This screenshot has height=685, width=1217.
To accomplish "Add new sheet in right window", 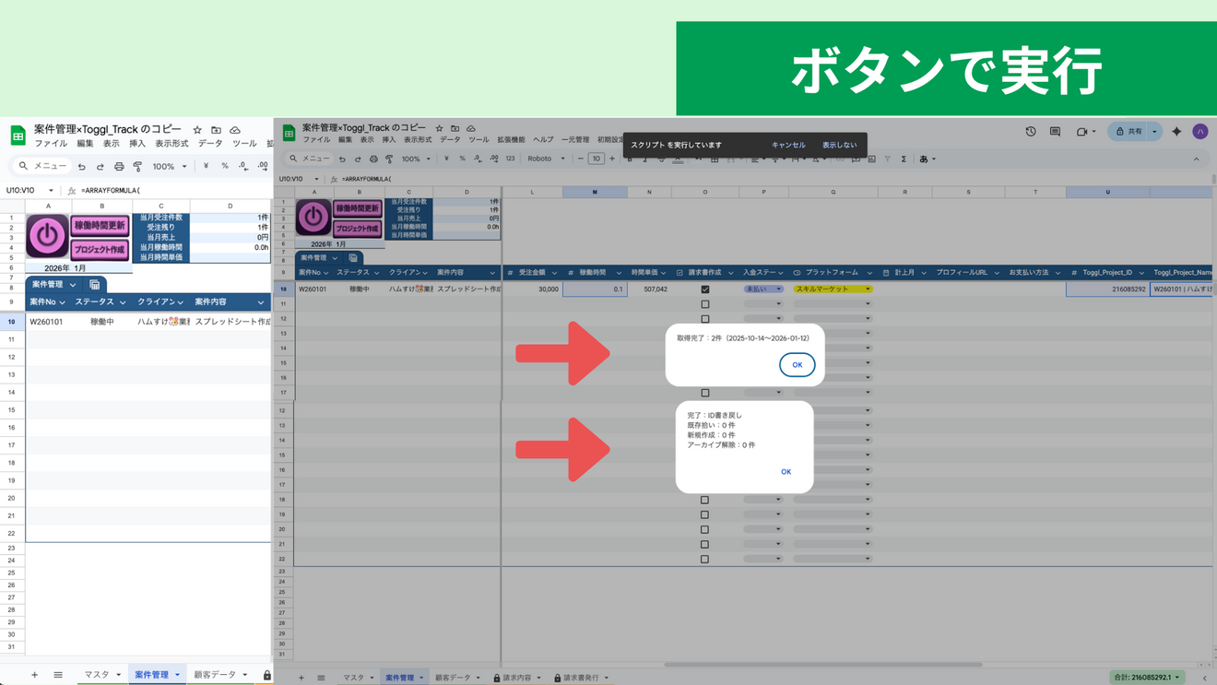I will (x=301, y=678).
